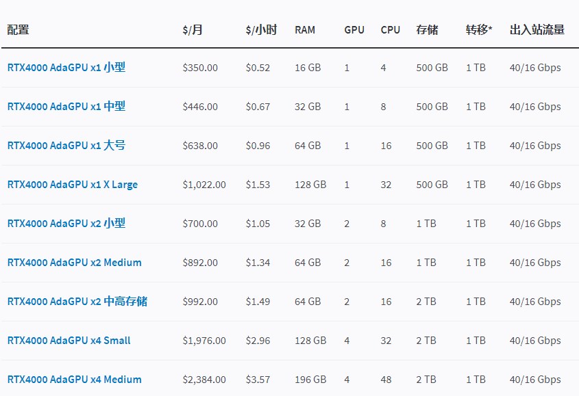Select the 48 CPU count value

click(x=386, y=380)
